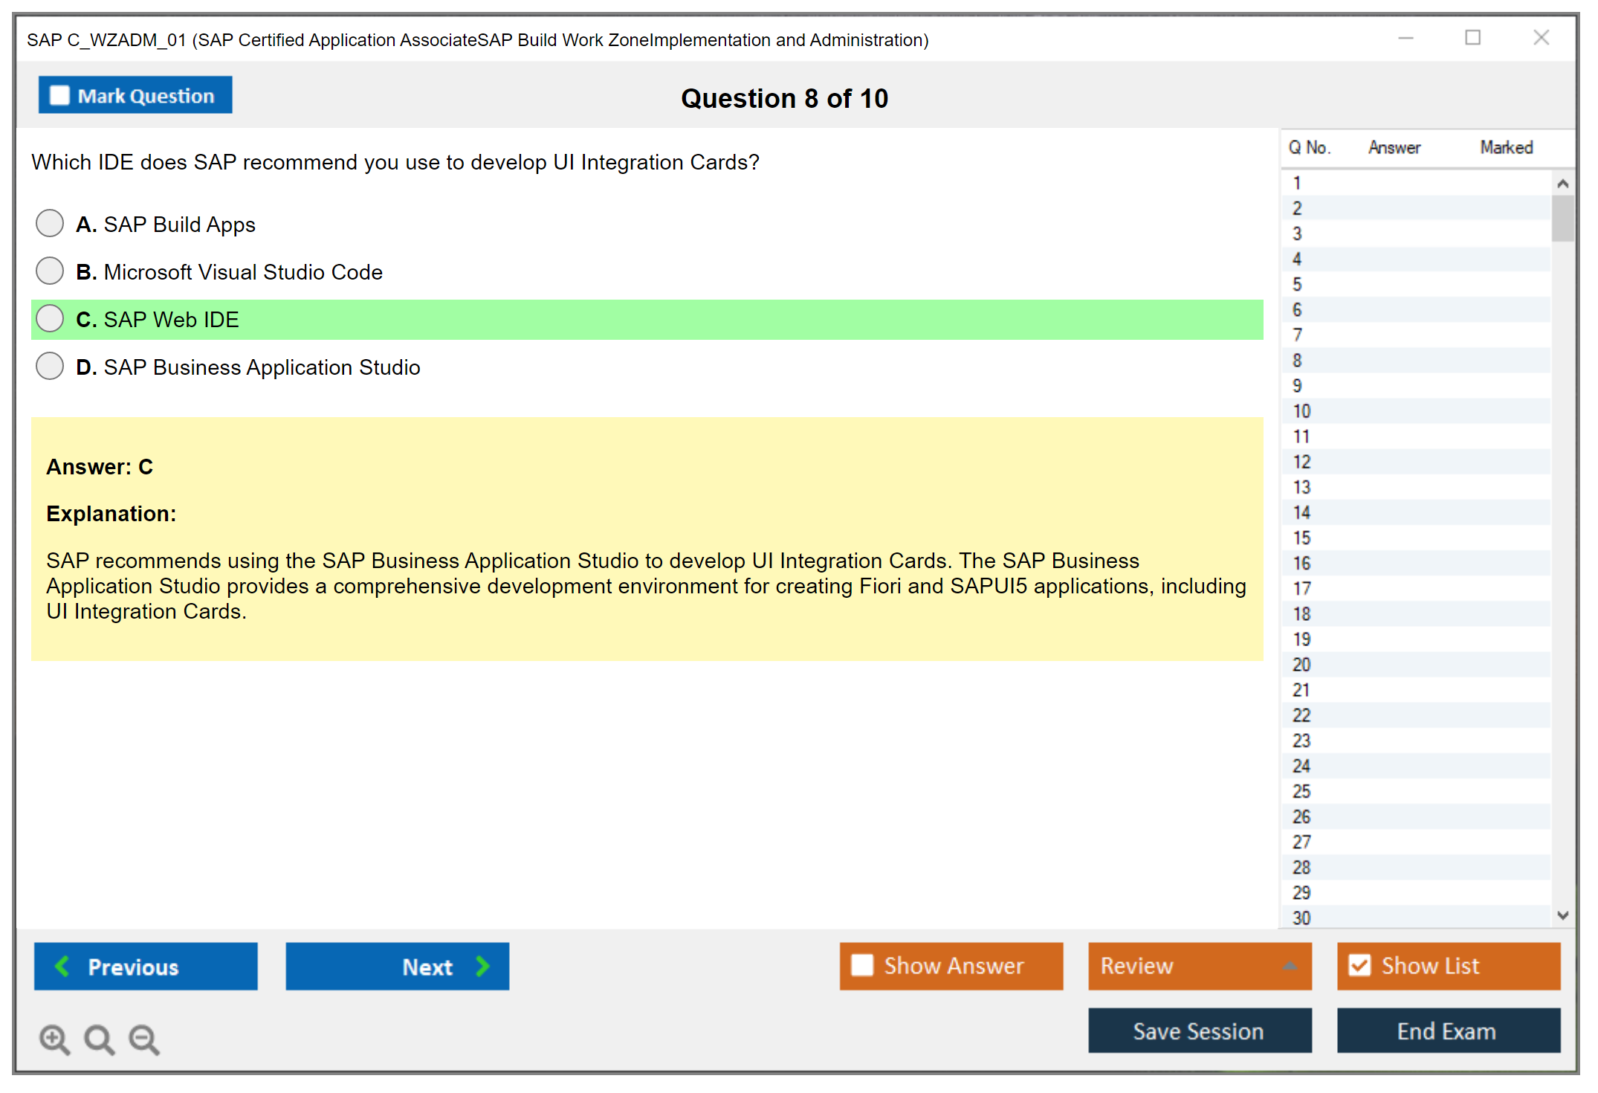Select question 21 in the list
The image size is (1598, 1093).
[x=1301, y=690]
